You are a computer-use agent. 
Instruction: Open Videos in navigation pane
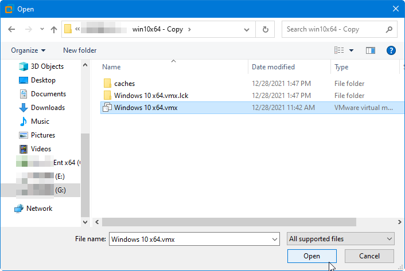[x=41, y=149]
